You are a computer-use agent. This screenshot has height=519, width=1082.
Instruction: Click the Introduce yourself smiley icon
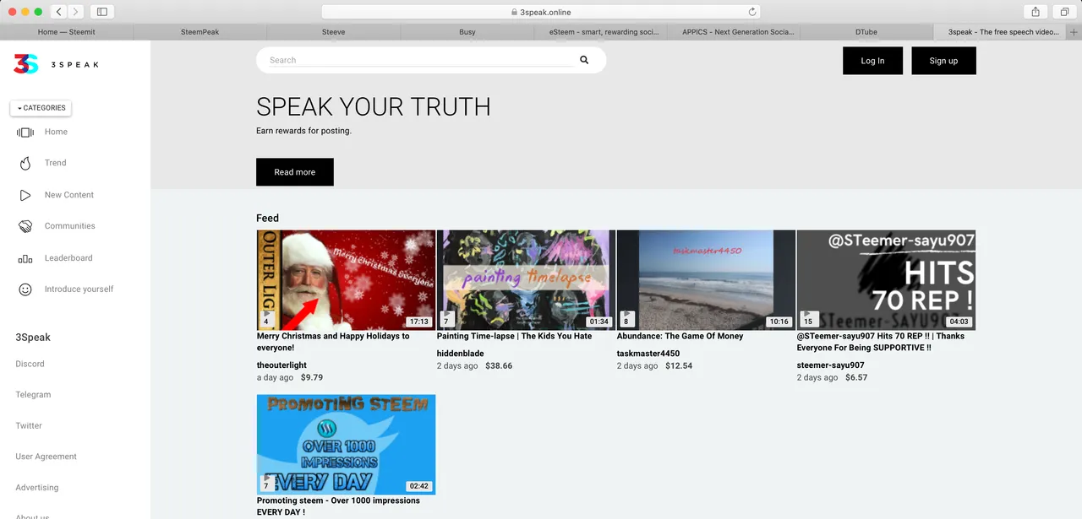click(x=25, y=289)
